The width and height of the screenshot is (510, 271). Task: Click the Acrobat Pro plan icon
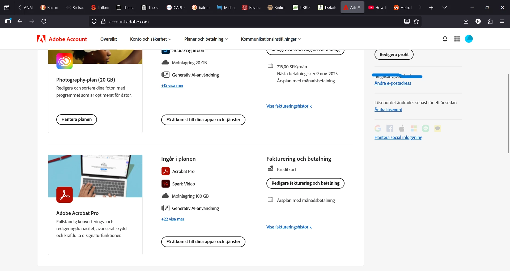(x=65, y=195)
